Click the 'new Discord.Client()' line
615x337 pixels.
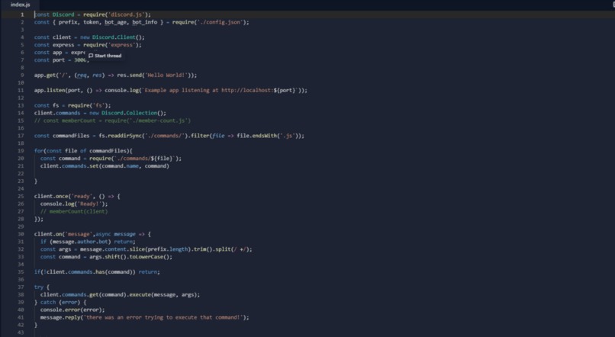coord(89,37)
